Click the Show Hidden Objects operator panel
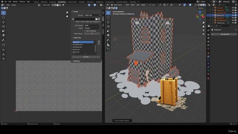Image resolution: width=238 pixels, height=134 pixels. [x=122, y=121]
